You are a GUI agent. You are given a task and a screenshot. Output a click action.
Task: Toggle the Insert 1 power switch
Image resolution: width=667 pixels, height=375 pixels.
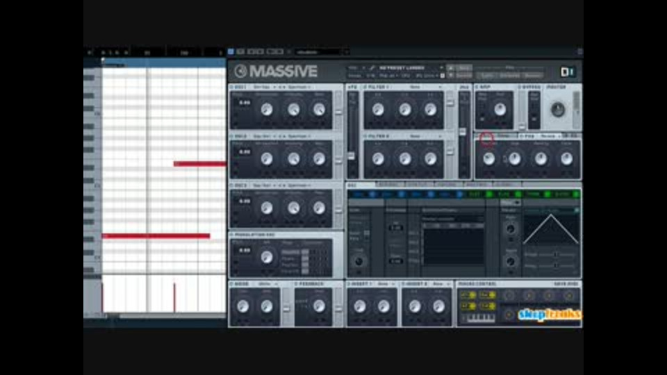349,284
